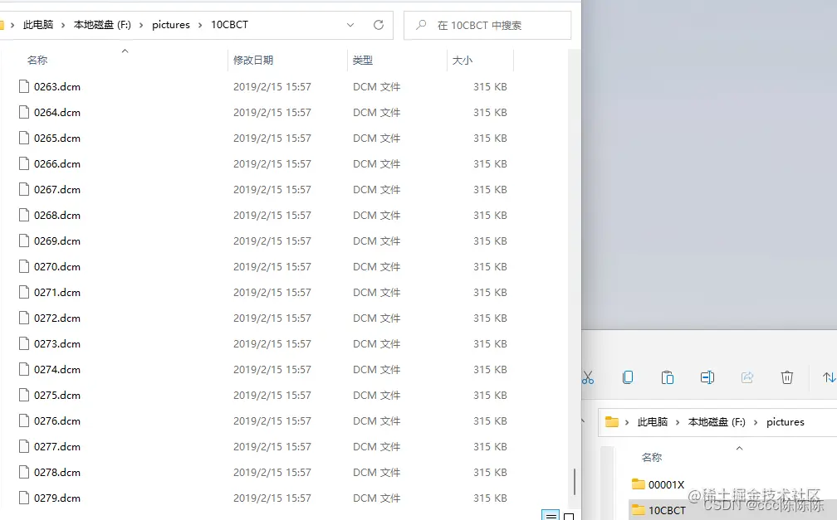Sort by 名称 column header
This screenshot has height=520, width=837.
click(37, 61)
